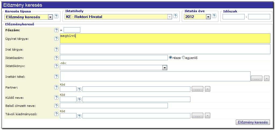
Task: Open help icon next to Iktatás éve
Action: coord(214,16)
